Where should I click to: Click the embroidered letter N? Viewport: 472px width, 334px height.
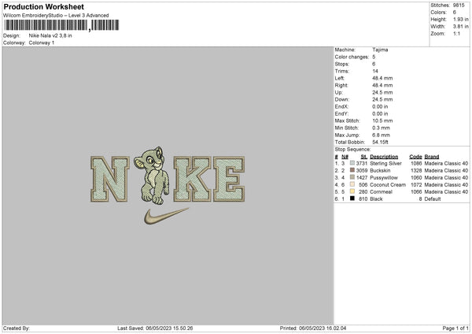[x=109, y=179]
